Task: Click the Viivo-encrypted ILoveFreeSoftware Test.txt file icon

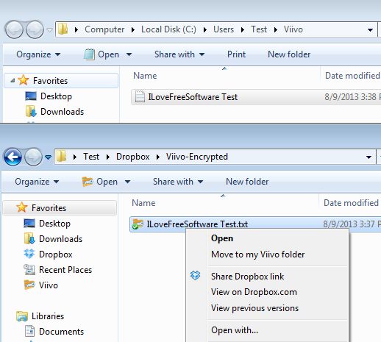Action: (x=138, y=224)
